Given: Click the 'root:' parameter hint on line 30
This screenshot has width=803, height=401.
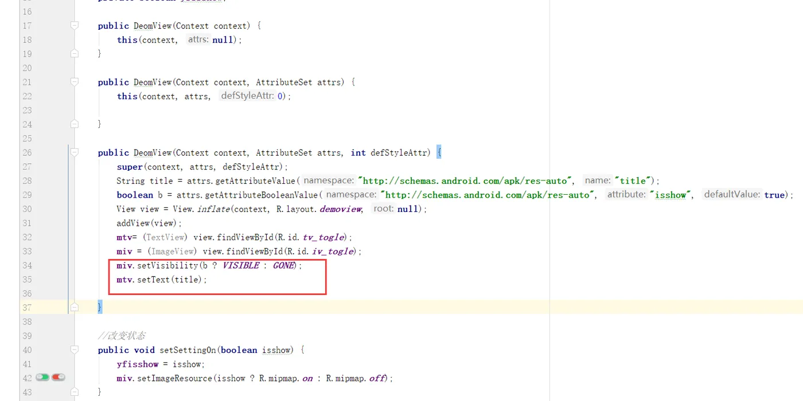Looking at the screenshot, I should point(383,209).
